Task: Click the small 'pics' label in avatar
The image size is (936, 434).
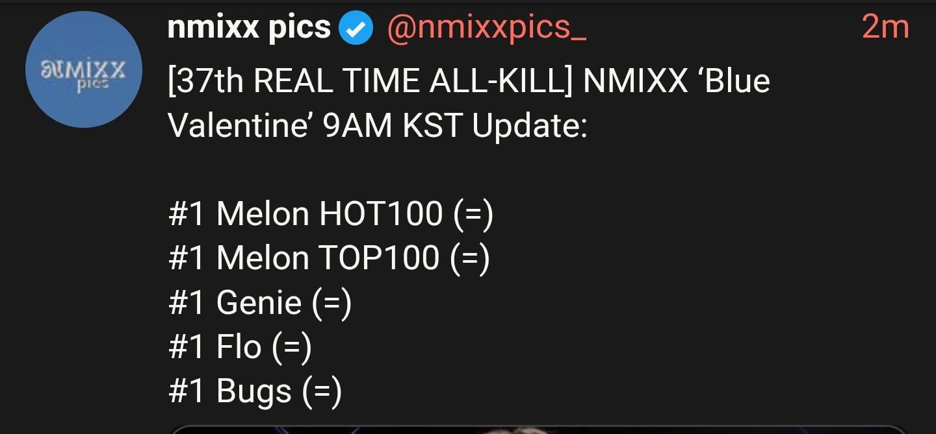Action: (92, 83)
